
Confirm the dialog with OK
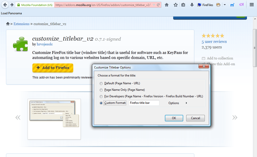pyautogui.click(x=174, y=118)
